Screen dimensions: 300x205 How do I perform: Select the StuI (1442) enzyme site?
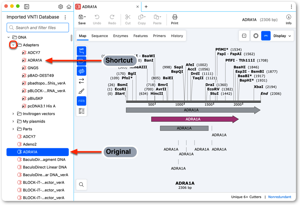(221, 94)
